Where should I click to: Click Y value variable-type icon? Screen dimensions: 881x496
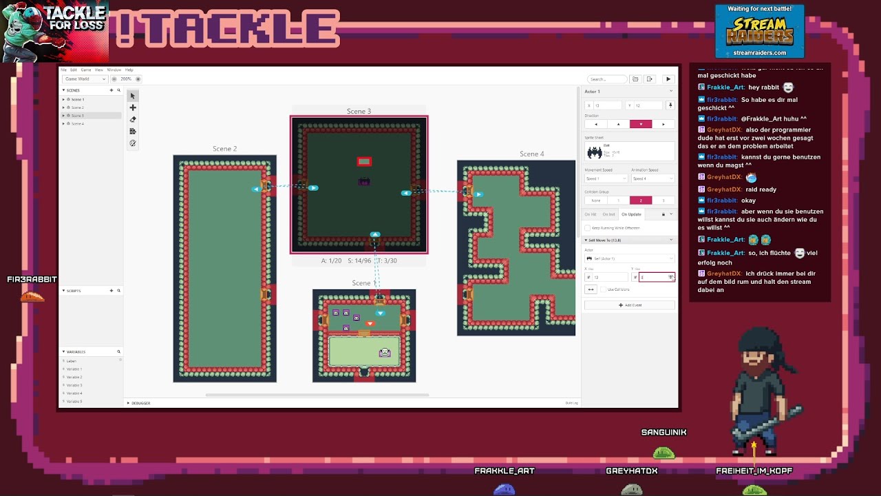[635, 277]
